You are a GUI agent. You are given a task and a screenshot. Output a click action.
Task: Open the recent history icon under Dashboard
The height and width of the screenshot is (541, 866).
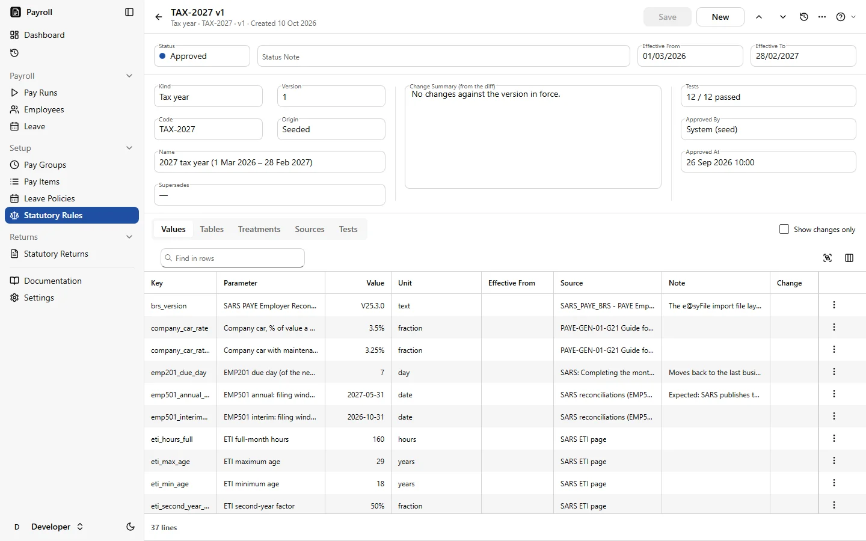click(14, 53)
